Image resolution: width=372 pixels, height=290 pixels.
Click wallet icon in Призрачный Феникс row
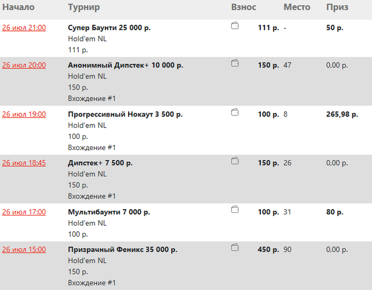click(235, 247)
